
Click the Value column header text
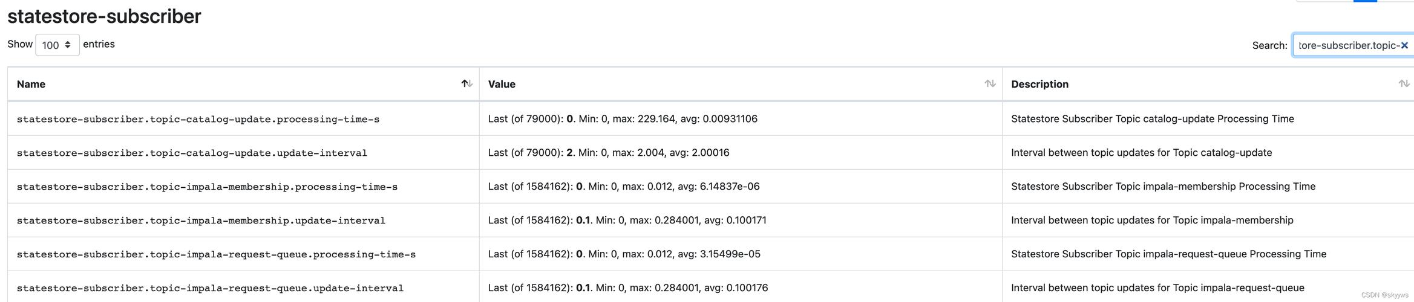click(x=502, y=84)
